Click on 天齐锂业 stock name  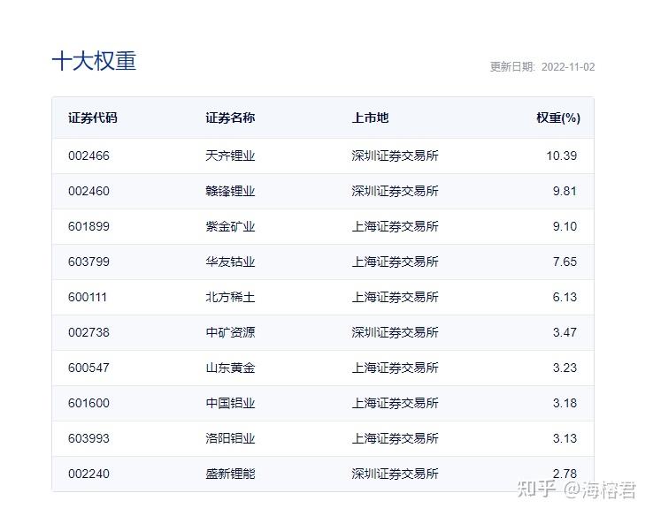pyautogui.click(x=230, y=156)
